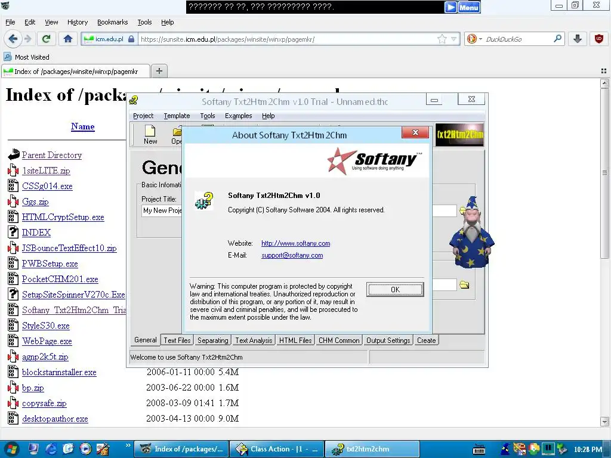
Task: Click the unknown-file icon beside INDEX
Action: pyautogui.click(x=13, y=232)
